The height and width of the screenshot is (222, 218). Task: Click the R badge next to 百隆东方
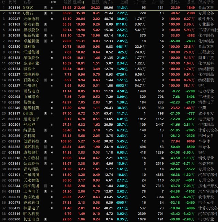click(x=45, y=80)
